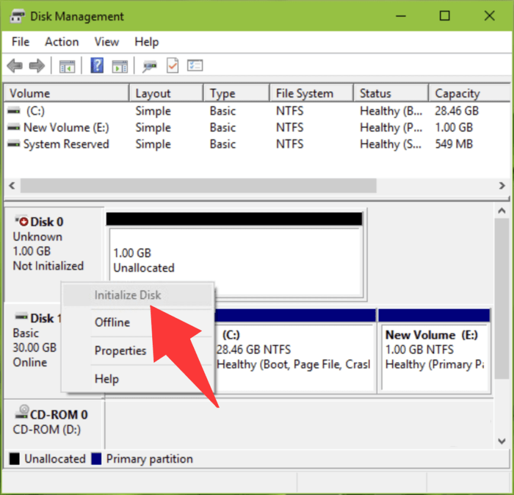Open Help using the question mark icon
The width and height of the screenshot is (514, 495).
[x=96, y=65]
